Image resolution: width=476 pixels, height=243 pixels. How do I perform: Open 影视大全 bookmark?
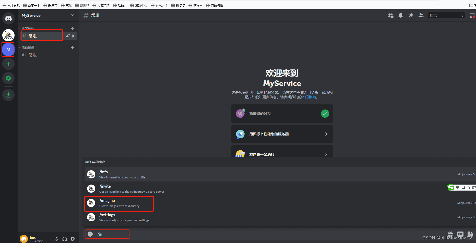click(x=159, y=5)
